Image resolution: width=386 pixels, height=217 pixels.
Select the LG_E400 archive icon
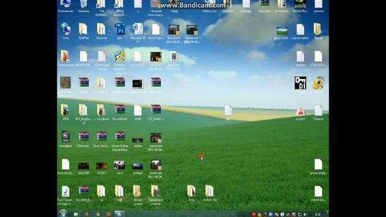[x=84, y=190]
